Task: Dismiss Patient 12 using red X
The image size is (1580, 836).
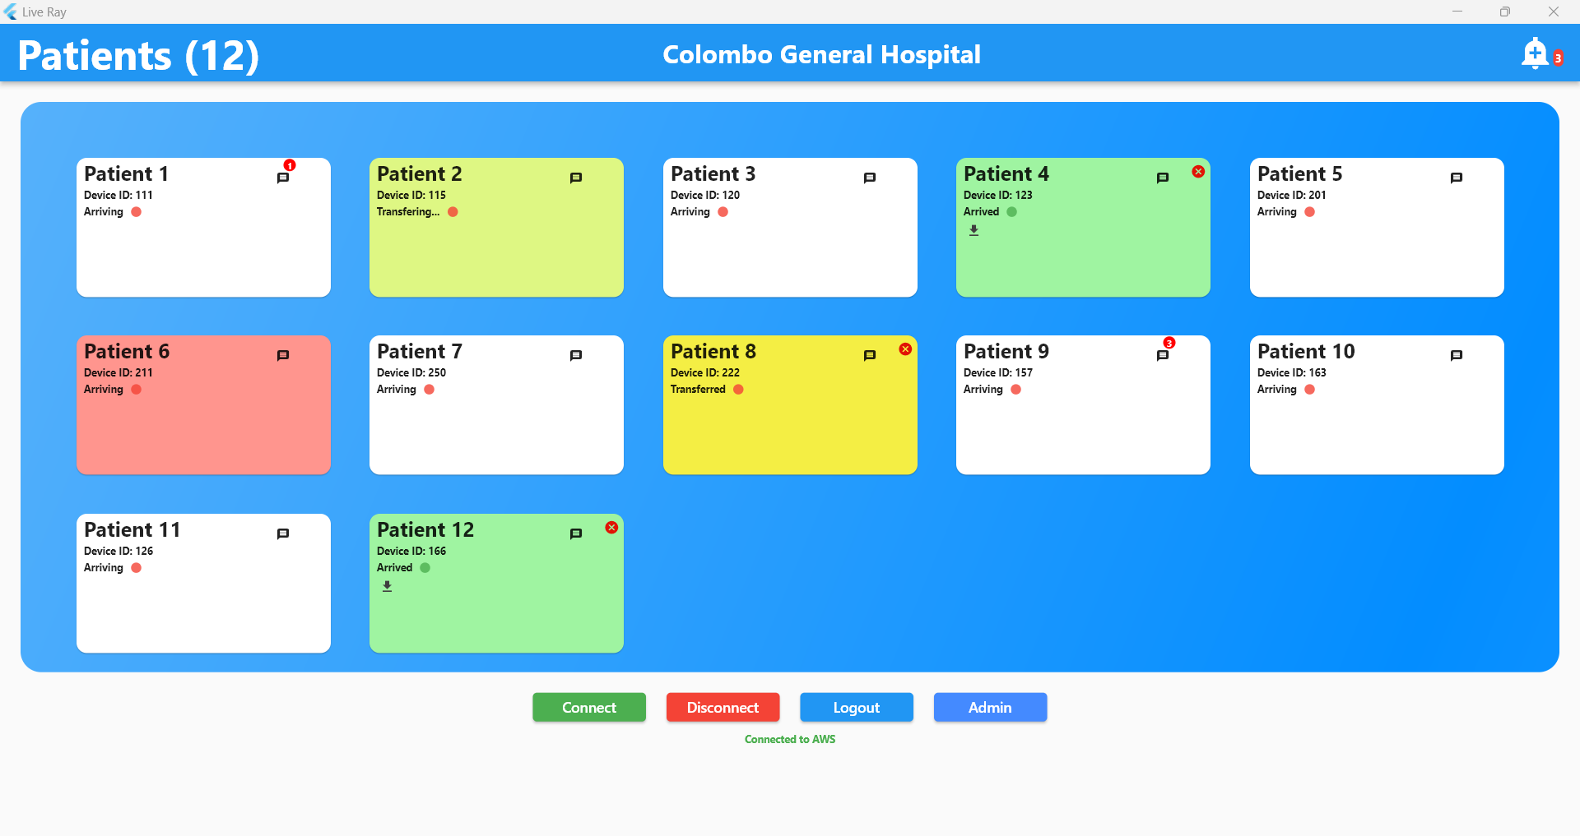Action: tap(611, 527)
